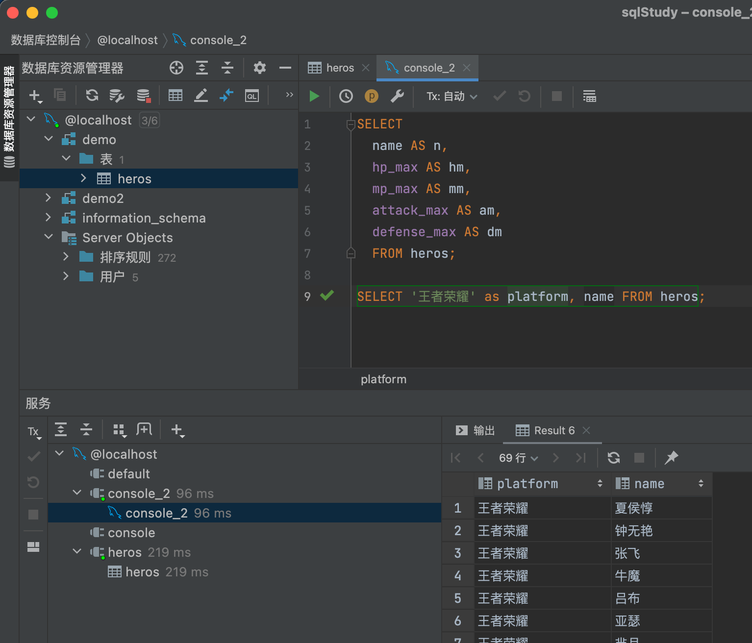
Task: Click the orange P playground icon
Action: (x=372, y=96)
